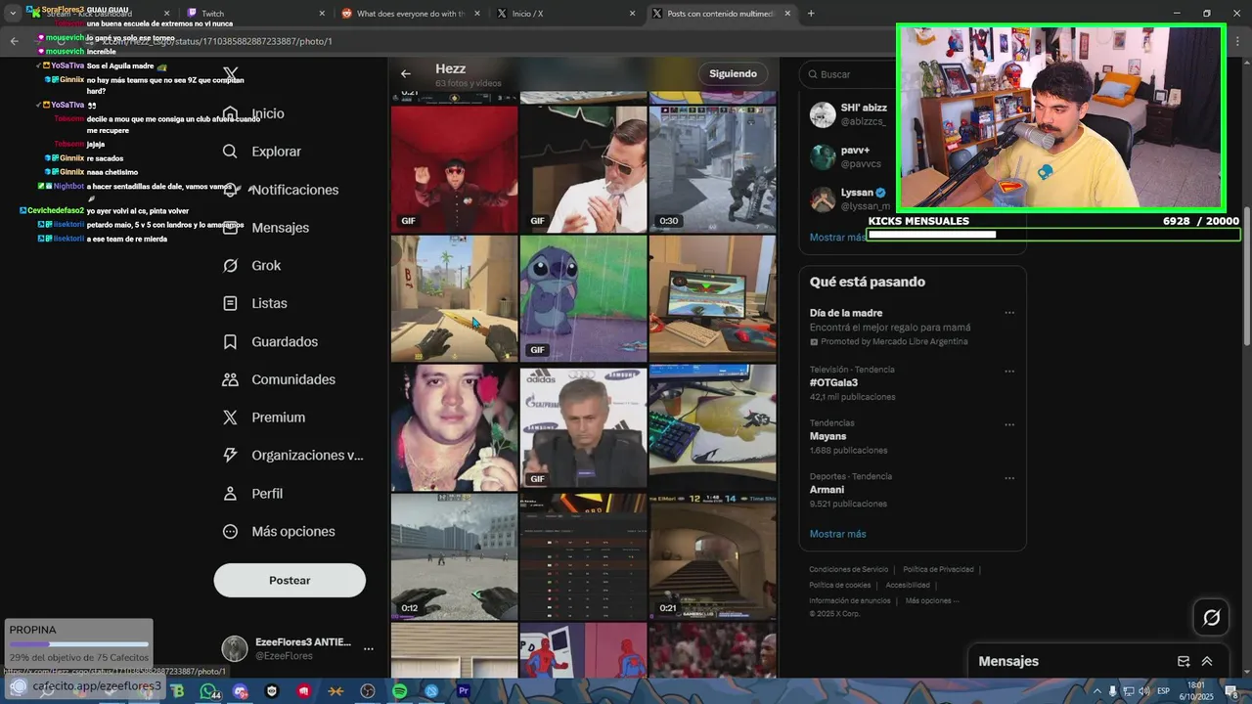
Task: Open Condiciones de Servicio footer link
Action: click(x=848, y=569)
